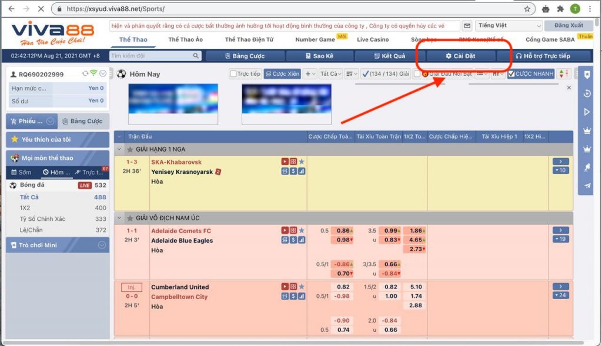Viewport: 602px width, 346px height.
Task: Favorite the Adelaide Comets FC match star
Action: coord(302,230)
